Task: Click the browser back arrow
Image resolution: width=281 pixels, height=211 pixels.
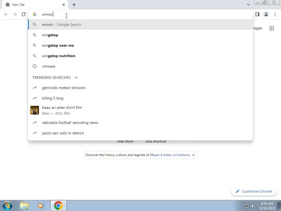Action: coord(6,14)
